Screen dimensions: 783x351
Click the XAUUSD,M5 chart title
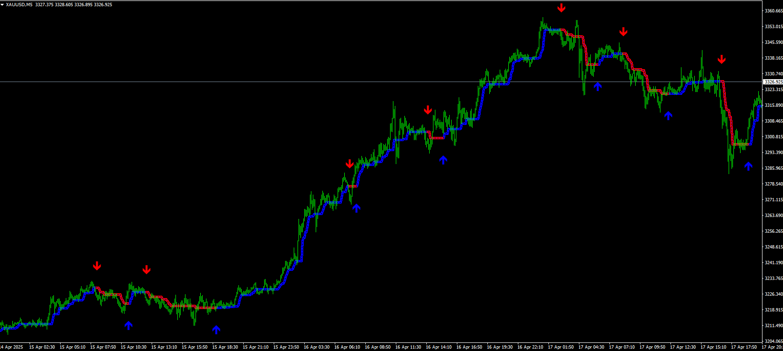click(x=19, y=5)
